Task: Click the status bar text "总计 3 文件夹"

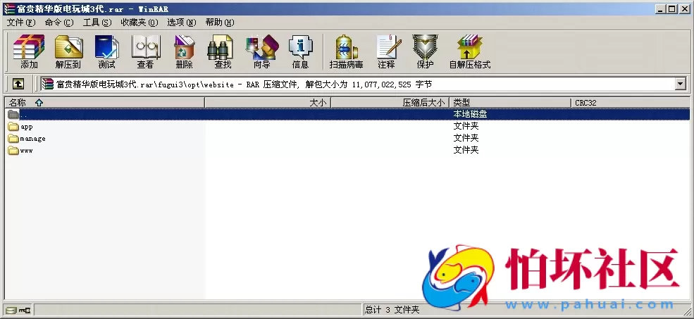Action: click(x=392, y=310)
